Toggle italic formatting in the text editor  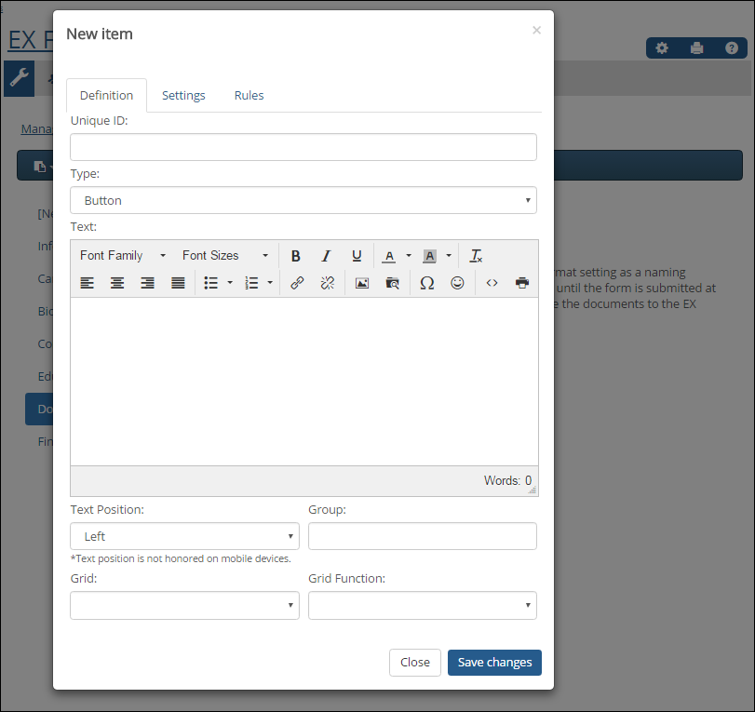(x=326, y=256)
